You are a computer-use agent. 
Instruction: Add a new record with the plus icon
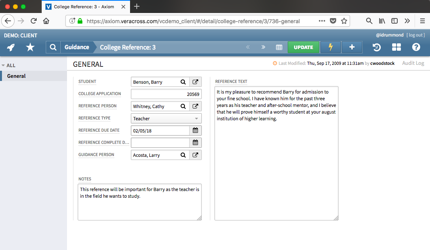tap(352, 47)
